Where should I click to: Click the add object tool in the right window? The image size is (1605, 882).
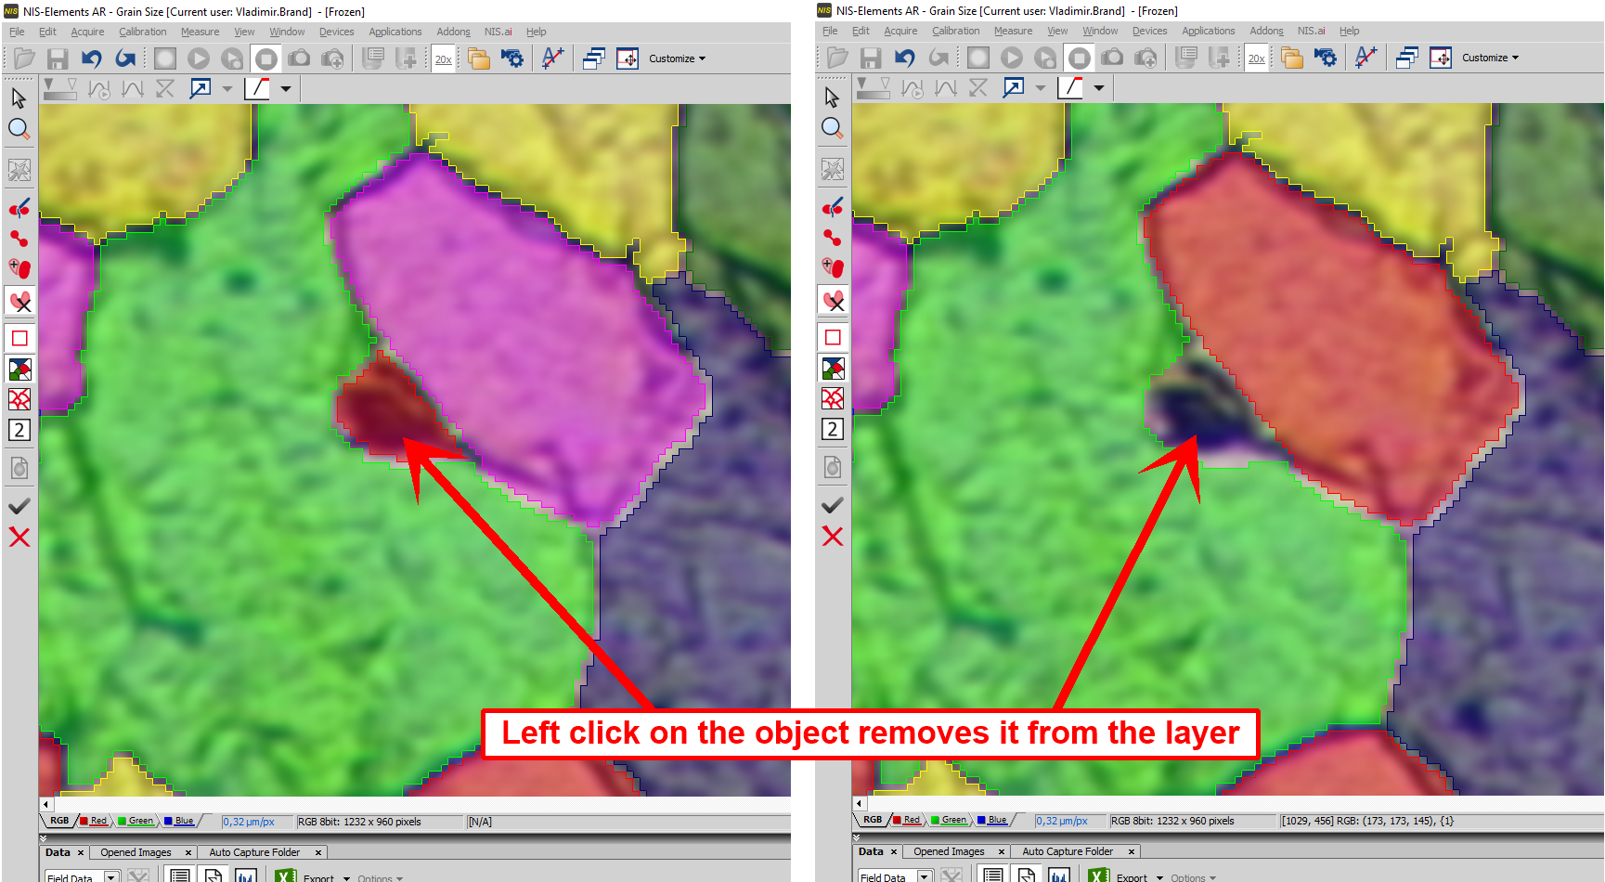click(833, 268)
